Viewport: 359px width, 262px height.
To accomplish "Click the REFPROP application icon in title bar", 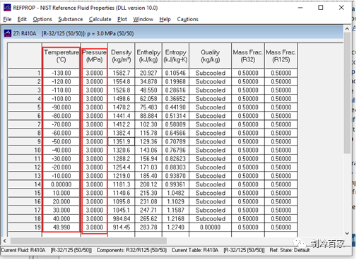I will point(7,8).
